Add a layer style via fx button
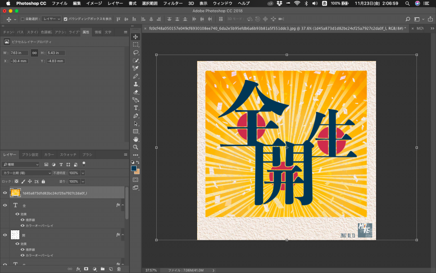Viewport: 436px width, 273px height. 78,269
